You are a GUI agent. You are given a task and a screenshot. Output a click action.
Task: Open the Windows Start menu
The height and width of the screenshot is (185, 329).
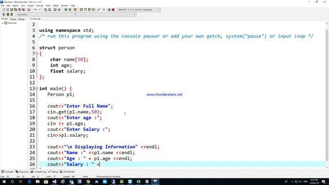tap(4, 181)
